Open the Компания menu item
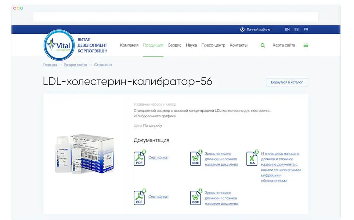The height and width of the screenshot is (220, 354). 129,45
